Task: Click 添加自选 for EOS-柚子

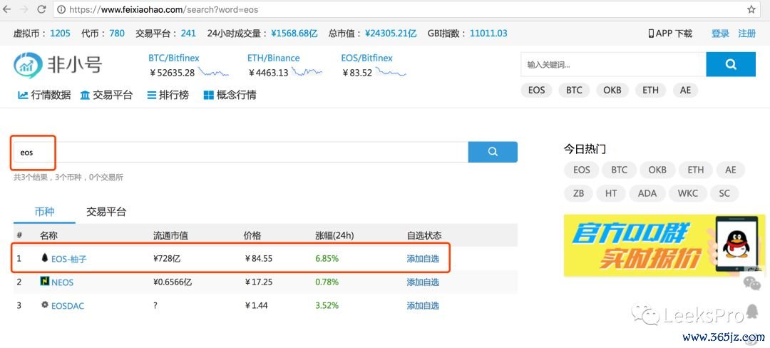Action: point(423,259)
